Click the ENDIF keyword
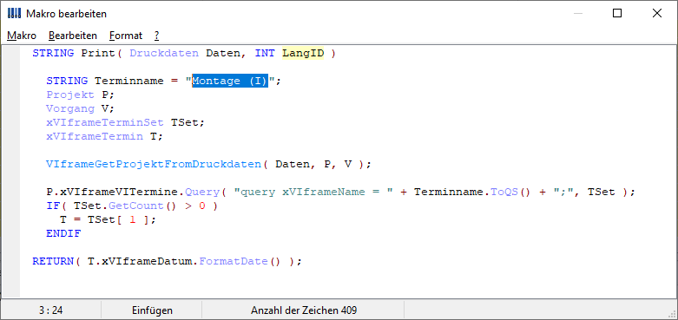Screen dimensions: 678x320 coord(63,233)
